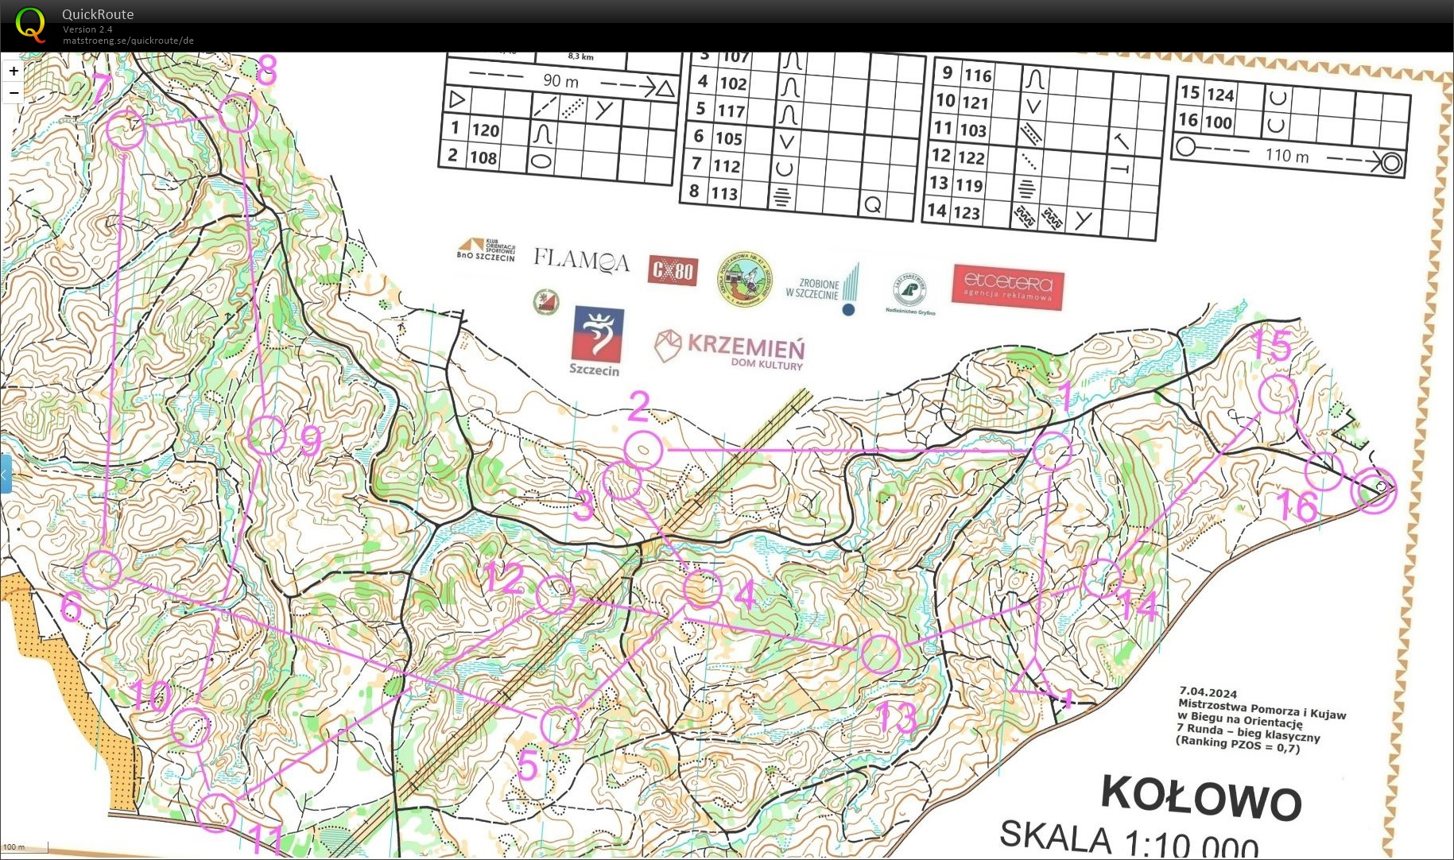Select control circle 1 on the map
Image resolution: width=1454 pixels, height=860 pixels.
[x=1052, y=451]
